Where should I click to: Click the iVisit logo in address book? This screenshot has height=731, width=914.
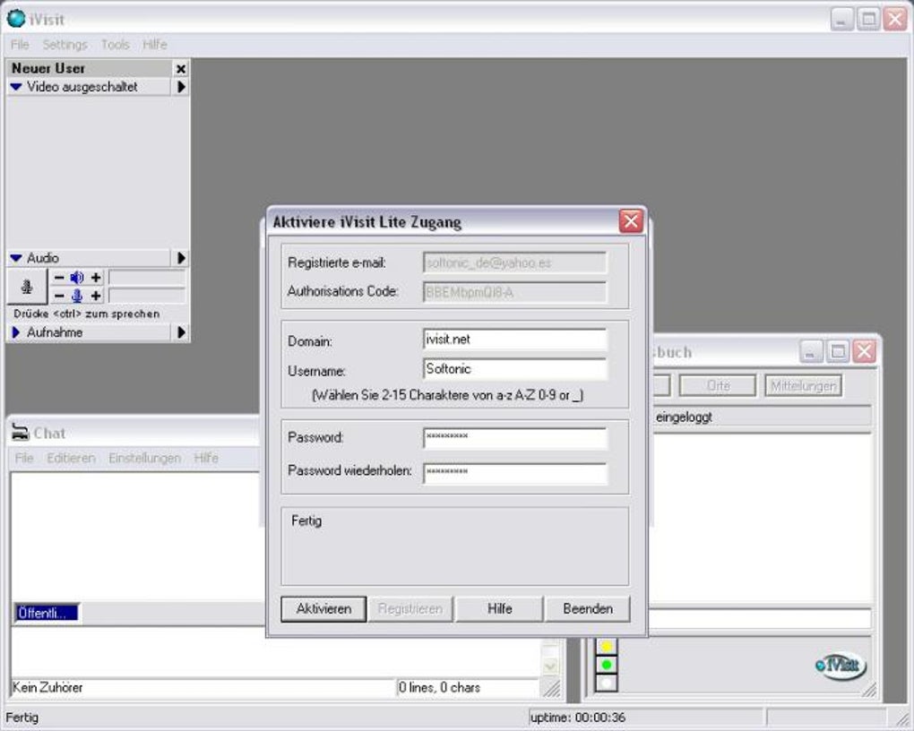coord(841,665)
